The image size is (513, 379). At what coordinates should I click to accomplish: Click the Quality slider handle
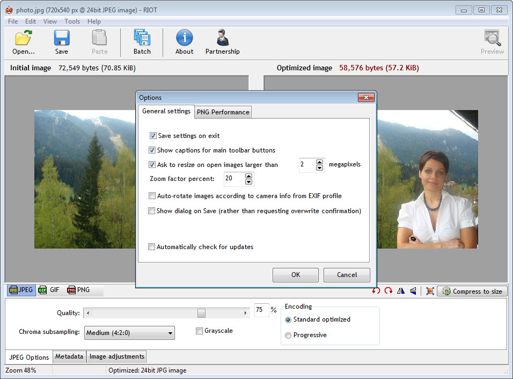[x=201, y=313]
